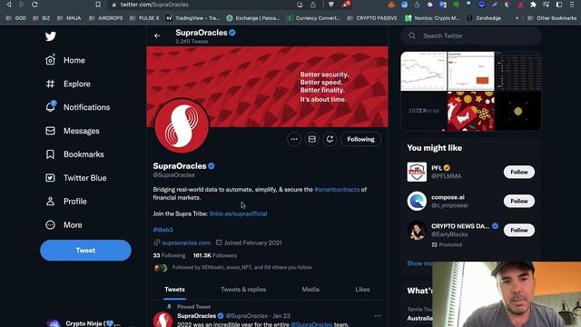581x327 pixels.
Task: Open the Currency Convert... bookmark
Action: point(313,18)
